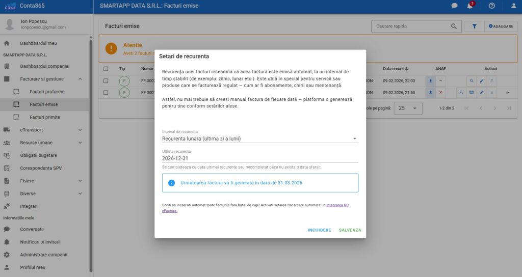Click the search magnifier in Cautare rapida
The width and height of the screenshot is (522, 277).
(x=454, y=26)
